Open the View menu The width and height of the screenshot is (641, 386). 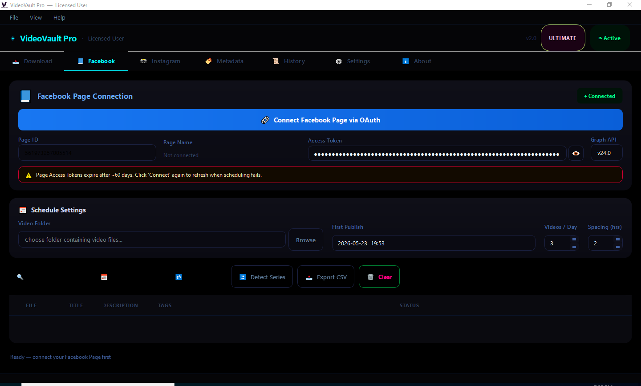click(x=36, y=18)
